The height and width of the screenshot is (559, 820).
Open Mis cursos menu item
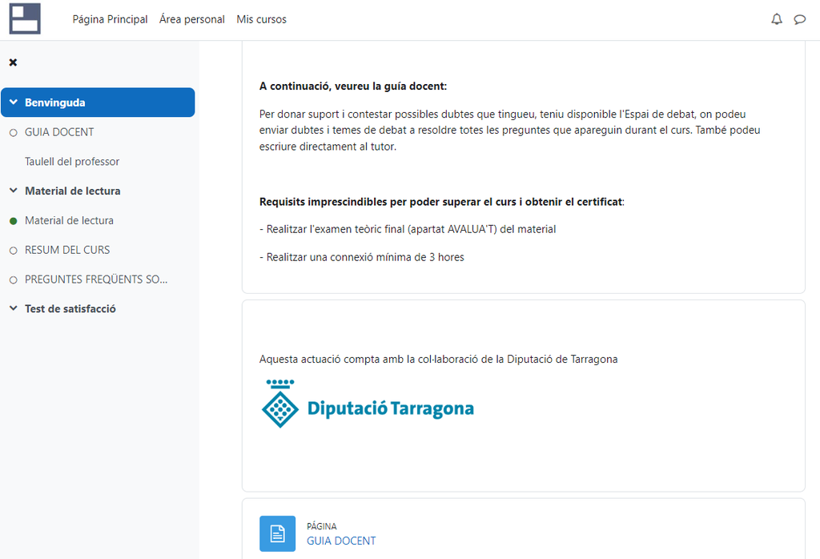pyautogui.click(x=262, y=19)
